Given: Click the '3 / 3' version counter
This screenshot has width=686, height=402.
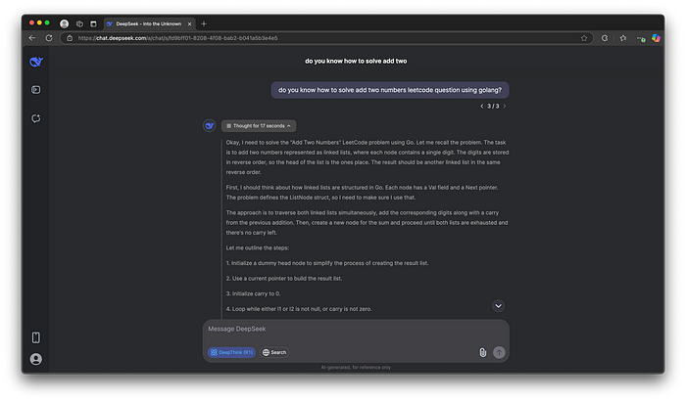Looking at the screenshot, I should 493,106.
